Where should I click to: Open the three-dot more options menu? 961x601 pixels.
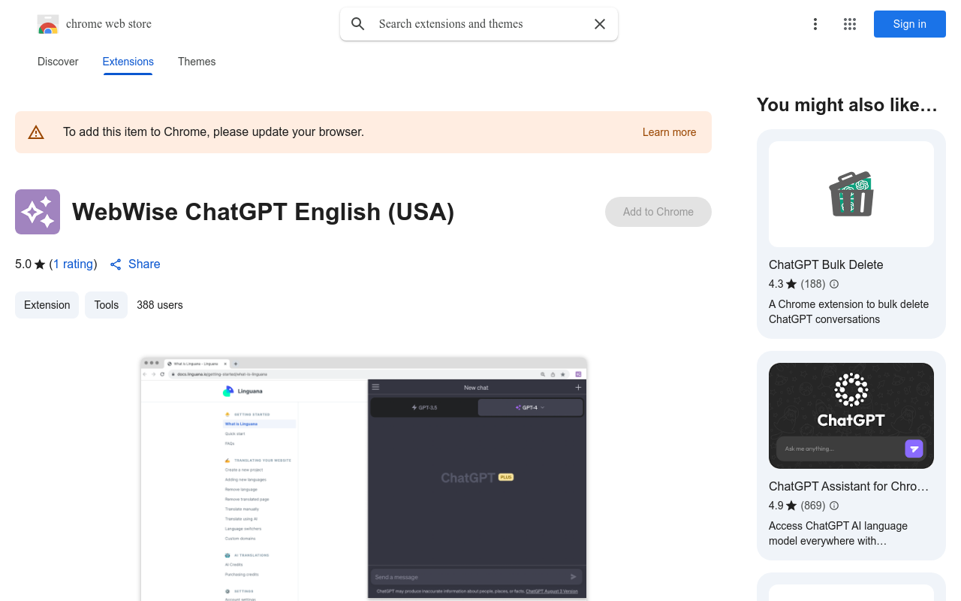click(x=815, y=24)
